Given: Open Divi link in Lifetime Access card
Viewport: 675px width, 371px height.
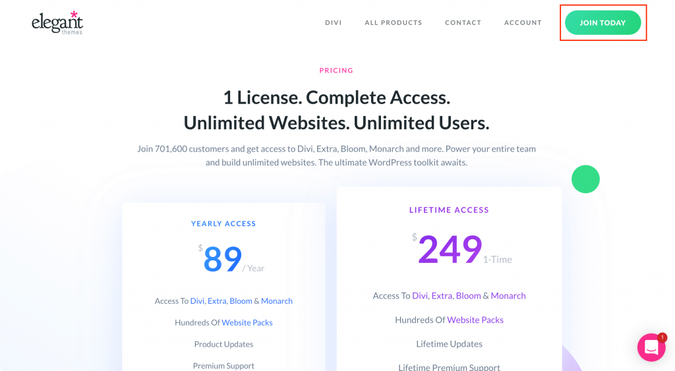Looking at the screenshot, I should coord(420,296).
